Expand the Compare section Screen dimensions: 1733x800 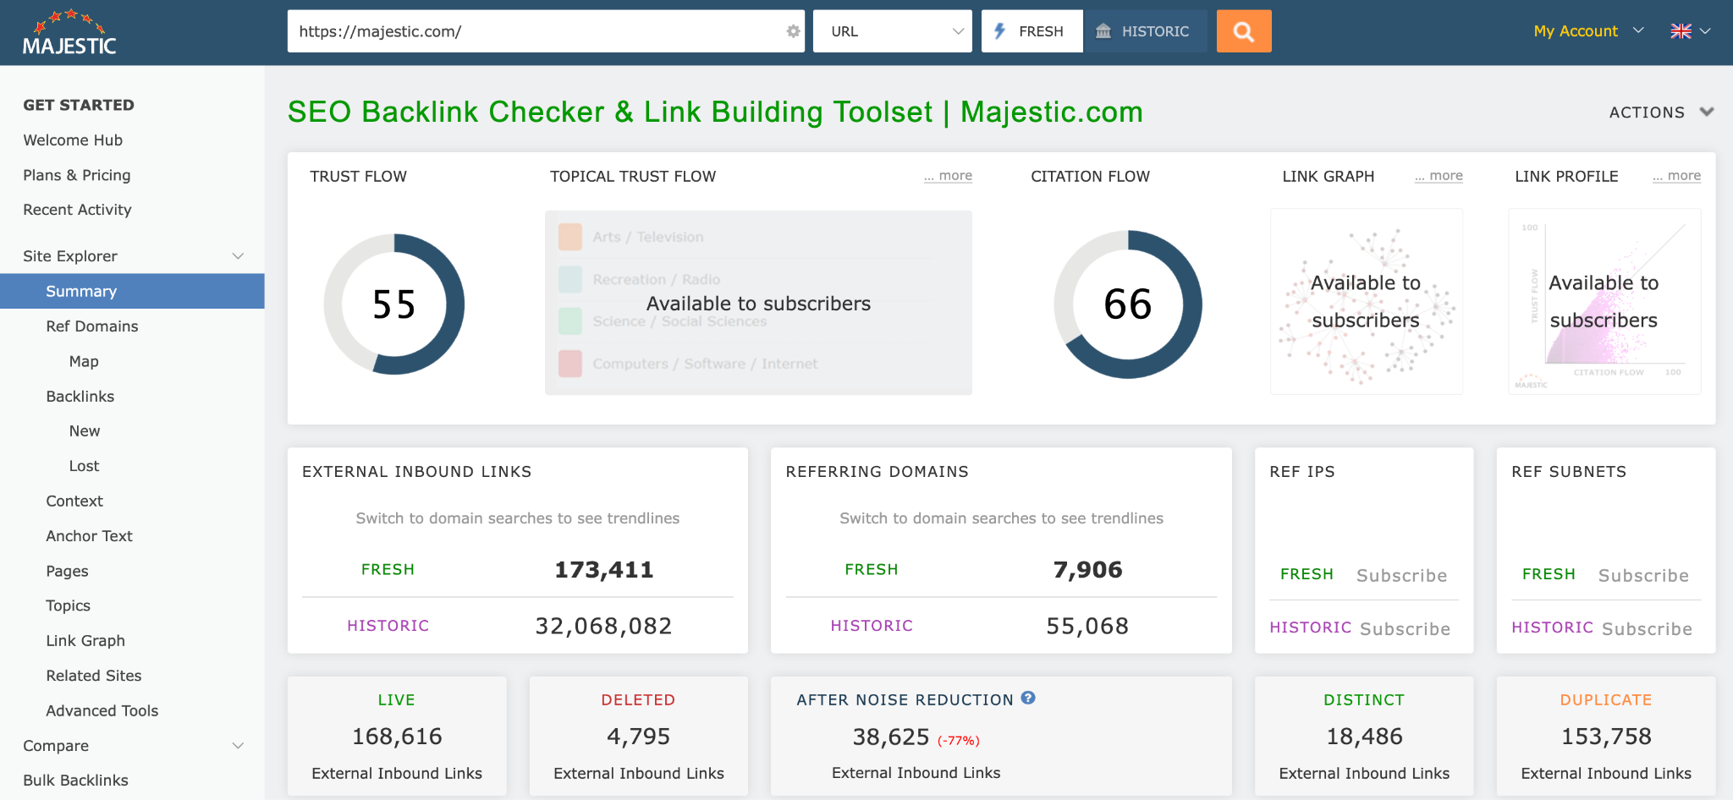[x=238, y=746]
